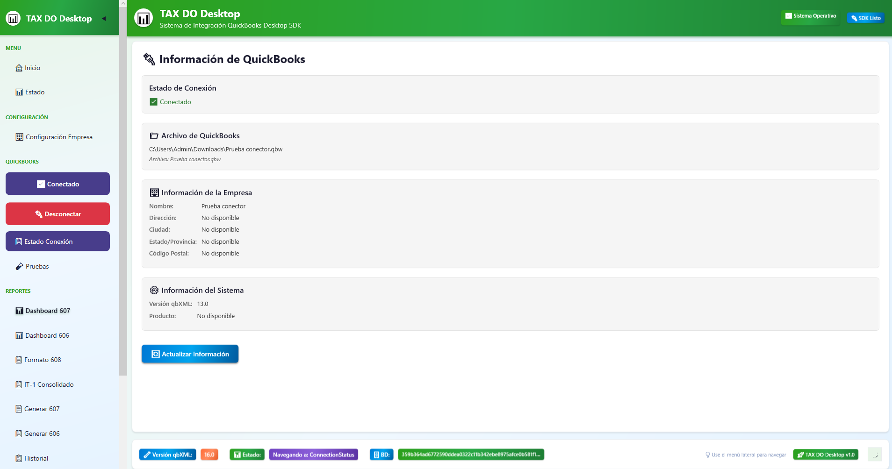Click the Estado bar-chart icon in sidebar

(19, 92)
